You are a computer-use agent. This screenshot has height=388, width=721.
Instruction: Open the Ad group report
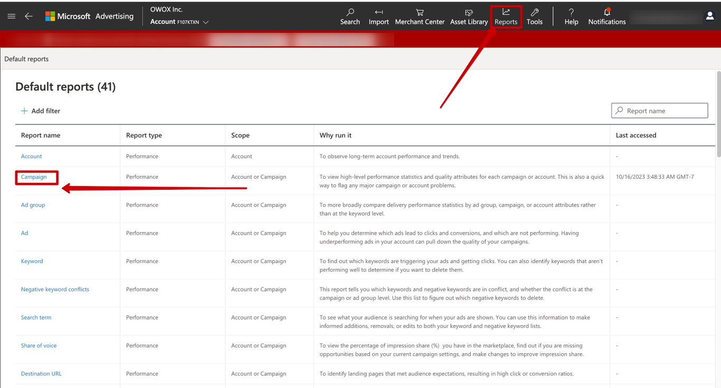point(33,205)
